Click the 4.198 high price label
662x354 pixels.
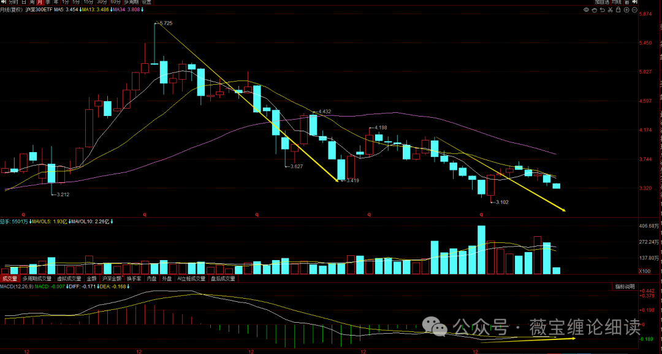click(381, 128)
